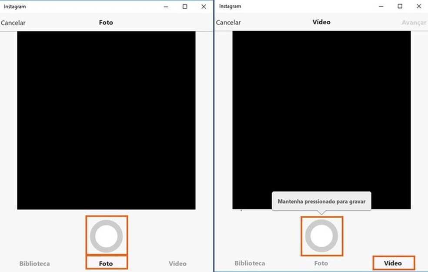This screenshot has height=272, width=428.
Task: Tap the shutter button in the Foto window
Action: 107,236
